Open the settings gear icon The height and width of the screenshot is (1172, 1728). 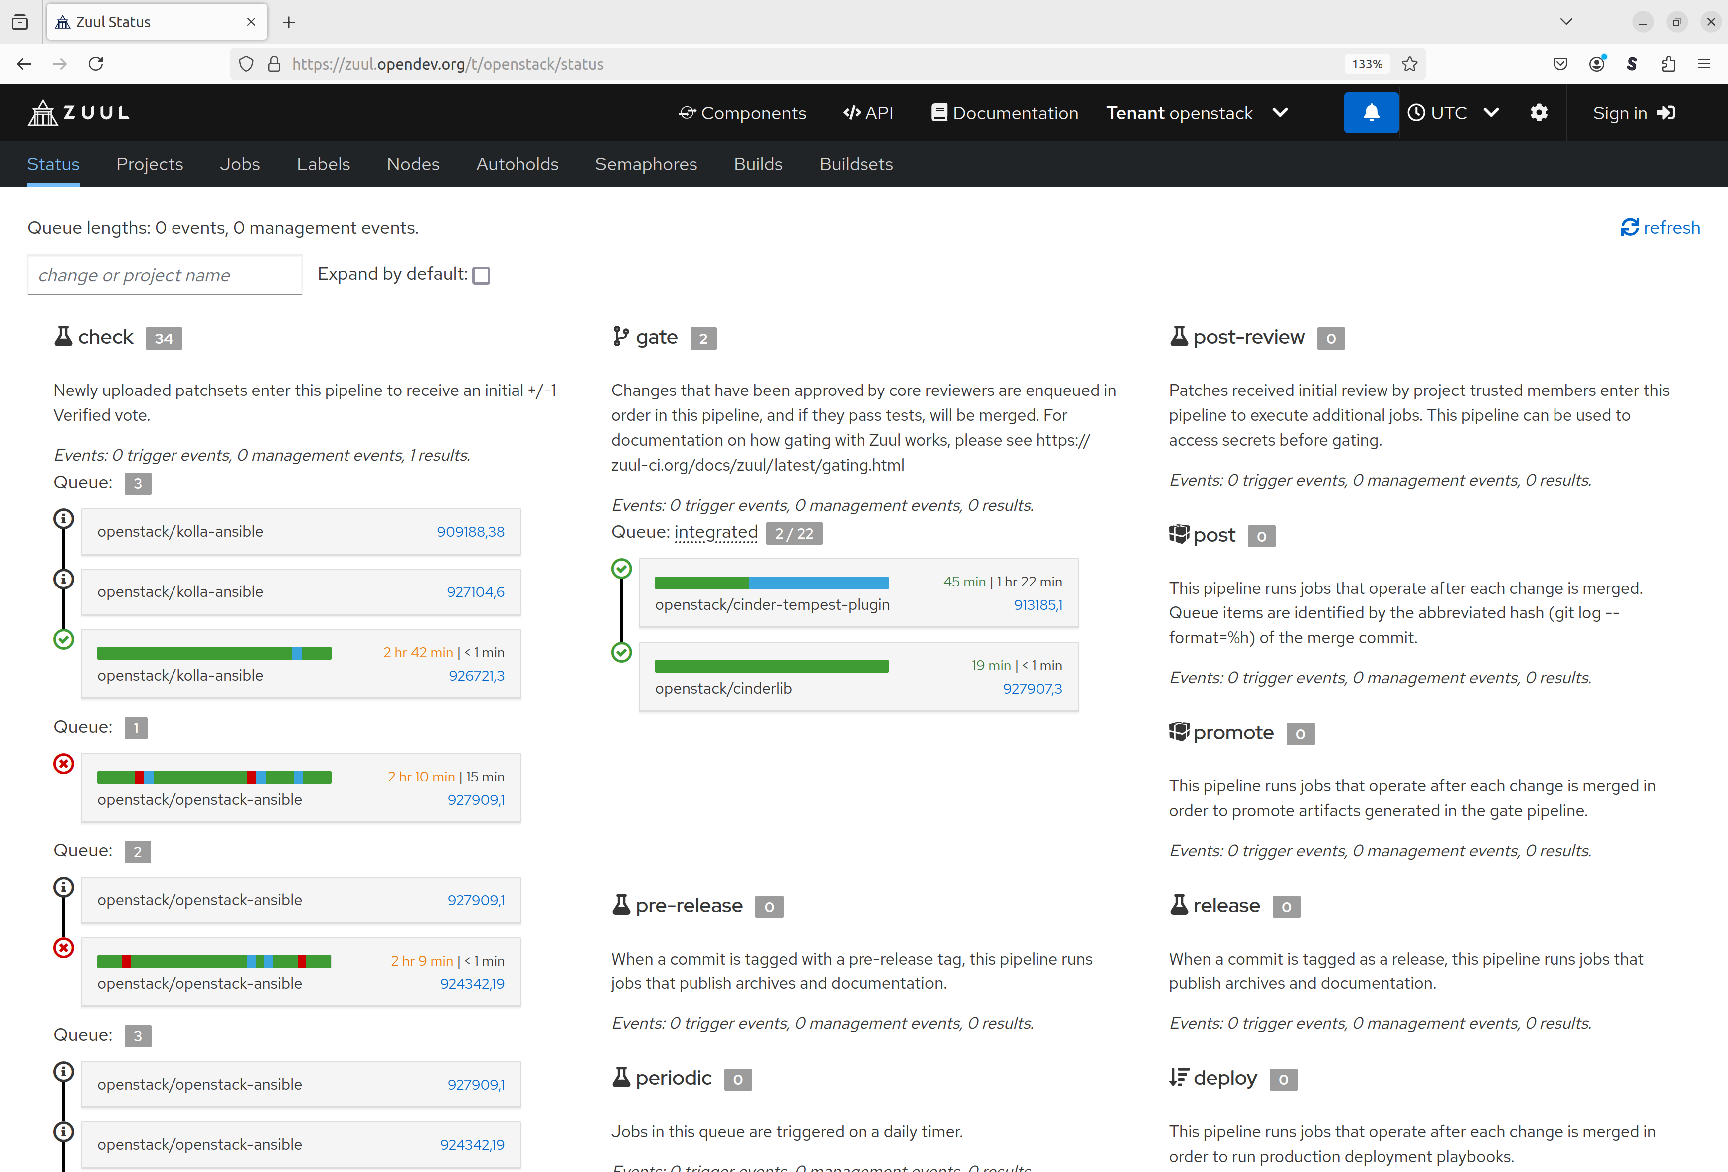[x=1539, y=112]
